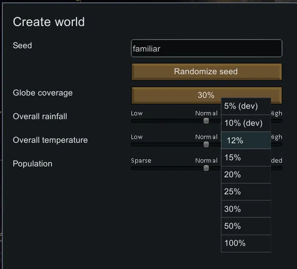The width and height of the screenshot is (297, 269).
Task: Open the Globe coverage 30% dropdown
Action: [x=206, y=95]
